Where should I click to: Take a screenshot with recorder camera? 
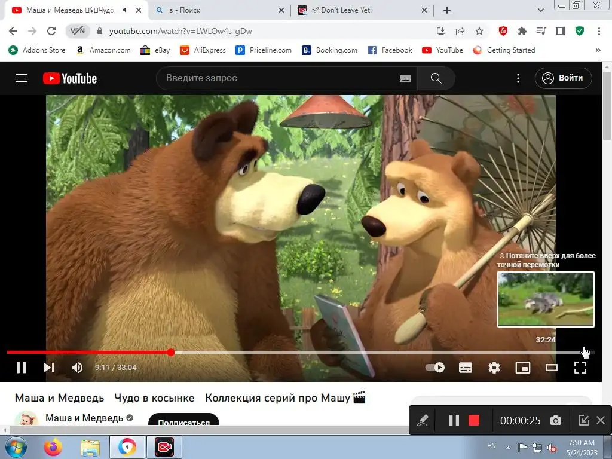click(x=555, y=420)
